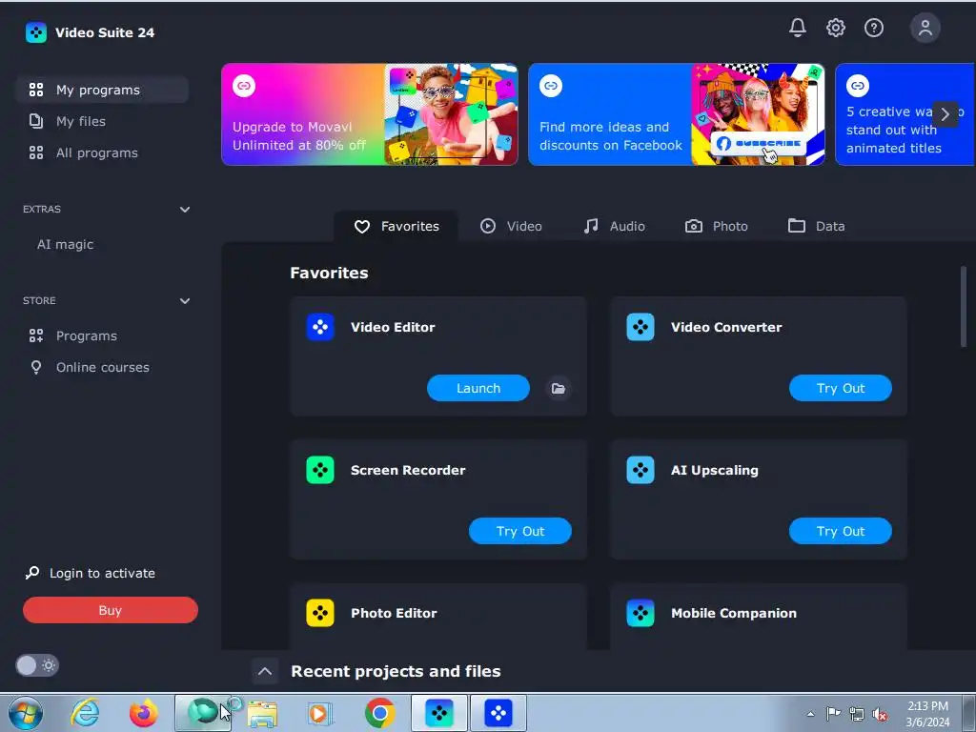Launch Internet Explorer from taskbar

tap(85, 713)
